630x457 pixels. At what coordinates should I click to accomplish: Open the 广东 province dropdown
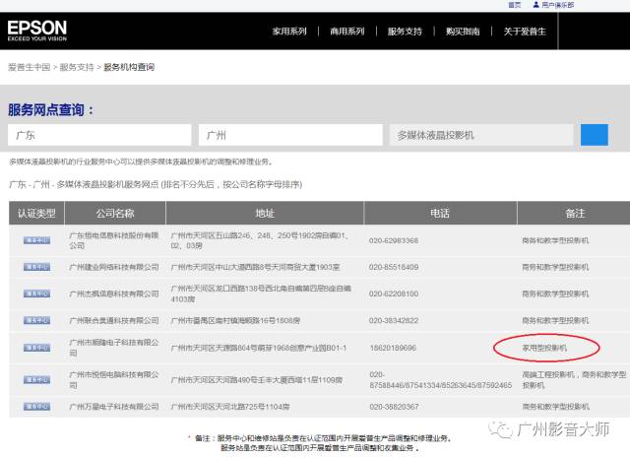[x=99, y=135]
